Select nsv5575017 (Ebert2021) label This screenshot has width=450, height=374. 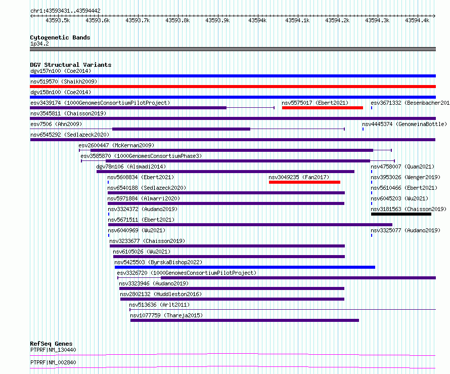[315, 103]
